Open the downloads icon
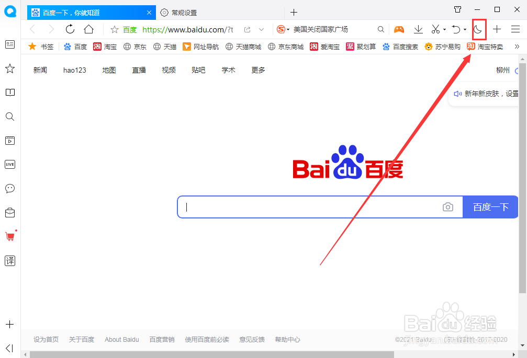 click(x=418, y=29)
